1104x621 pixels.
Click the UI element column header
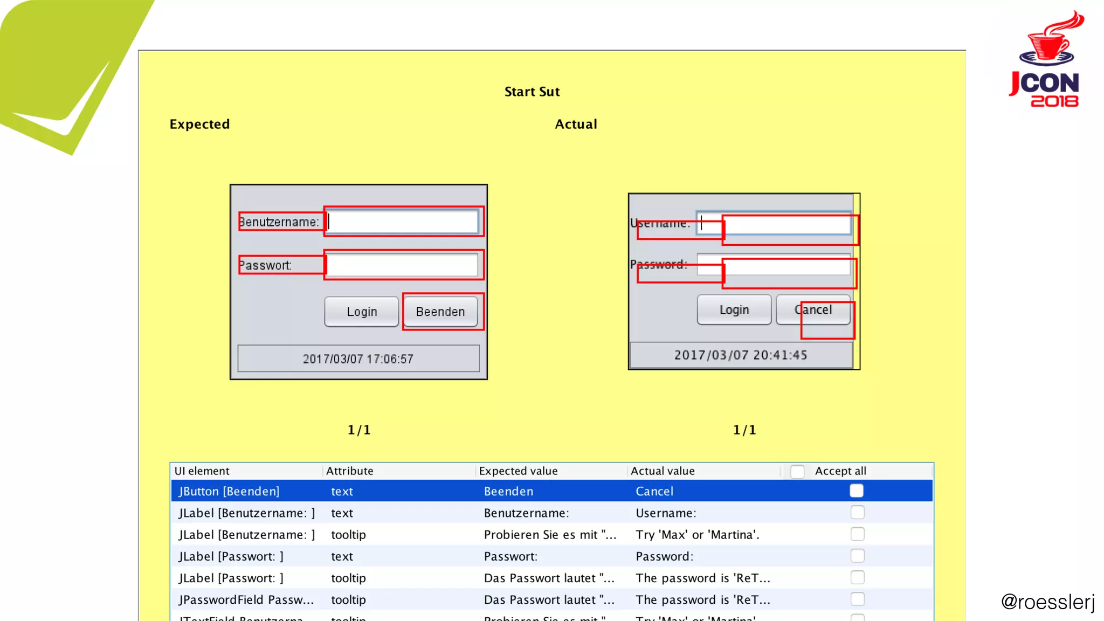coord(202,471)
